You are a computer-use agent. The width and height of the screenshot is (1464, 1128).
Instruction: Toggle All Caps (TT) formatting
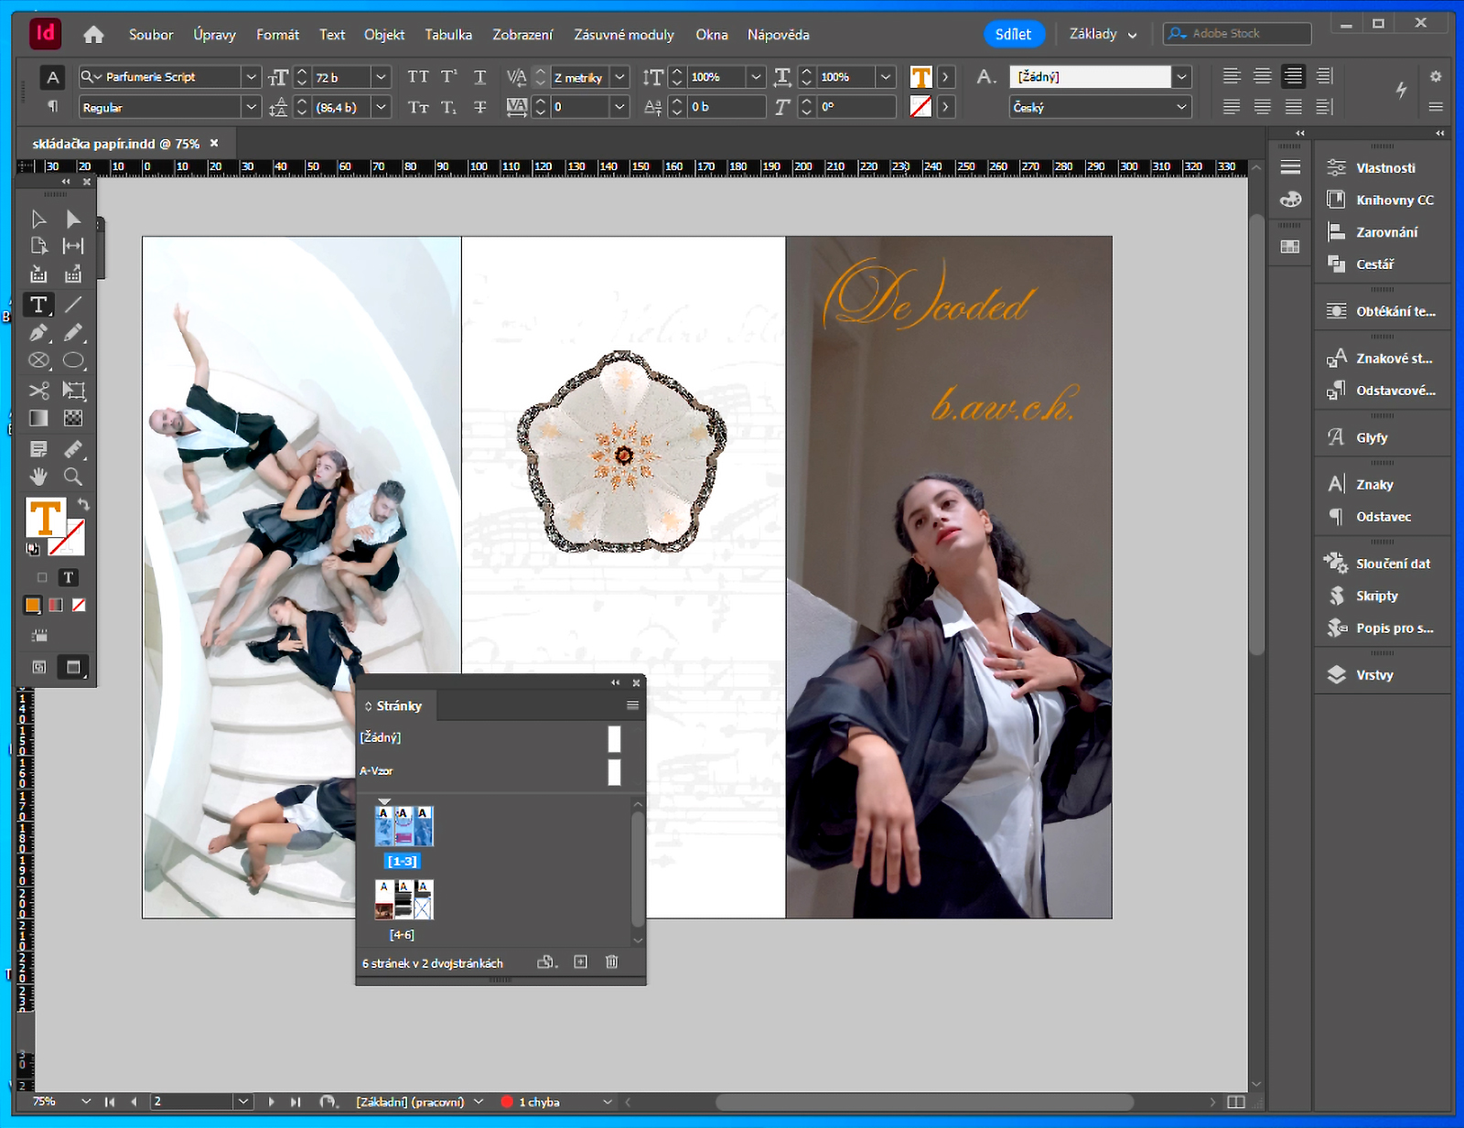(x=418, y=77)
